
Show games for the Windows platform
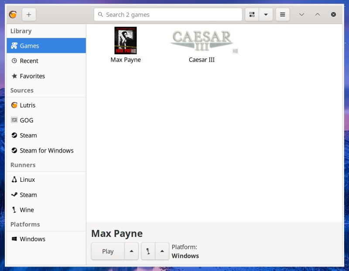point(32,239)
